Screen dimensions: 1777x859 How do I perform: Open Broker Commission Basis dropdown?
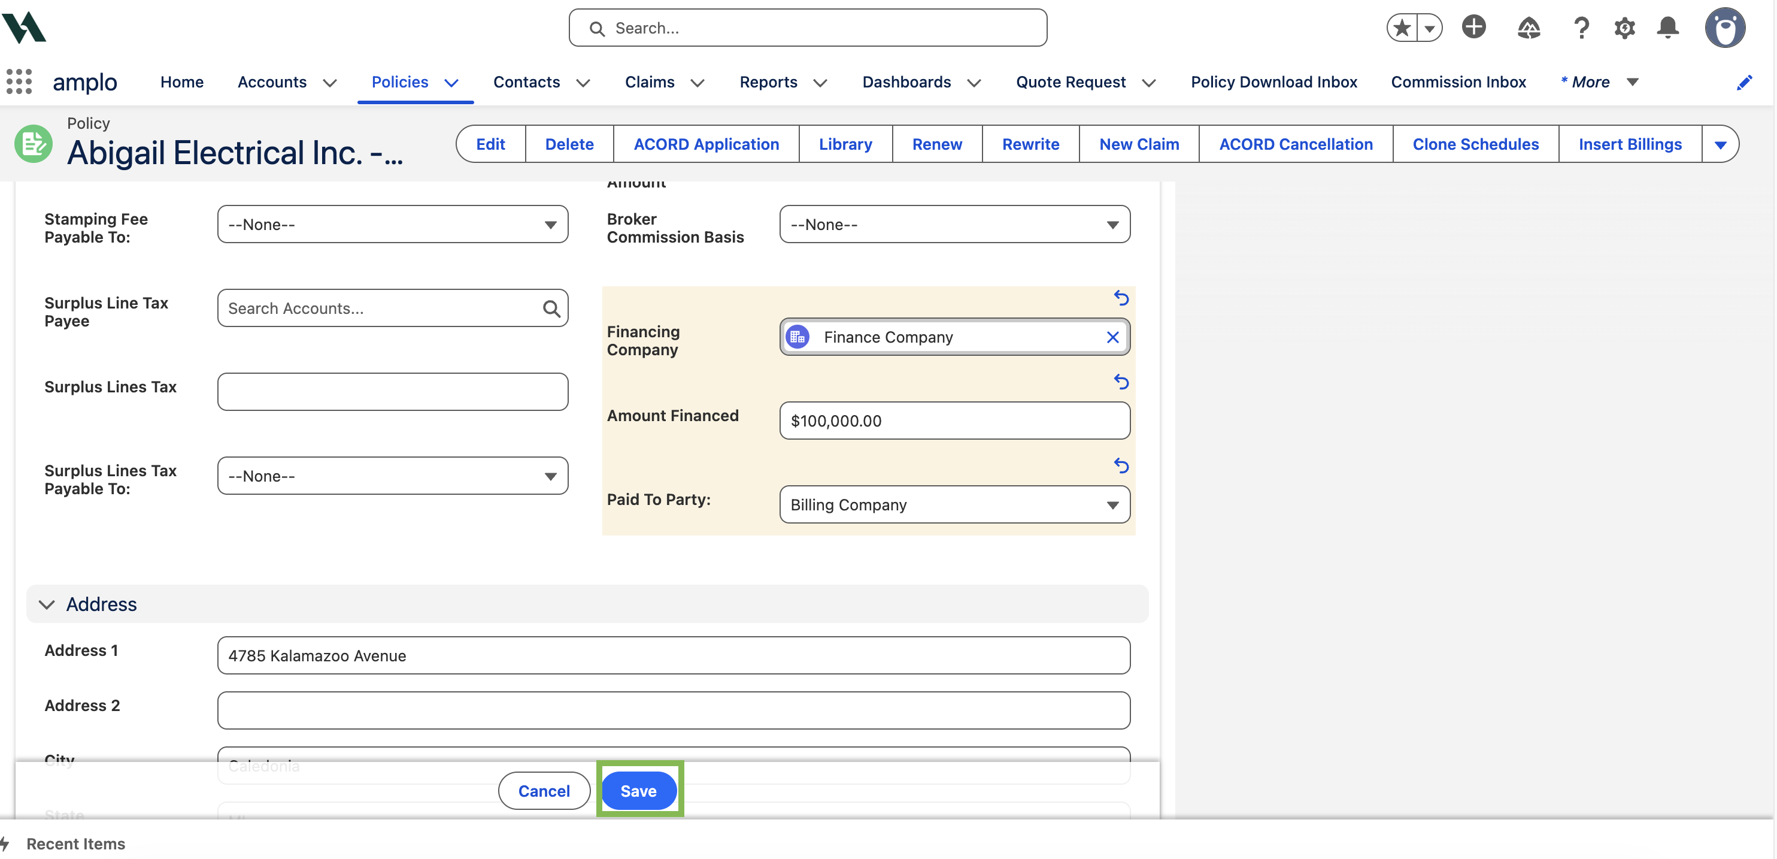coord(955,223)
